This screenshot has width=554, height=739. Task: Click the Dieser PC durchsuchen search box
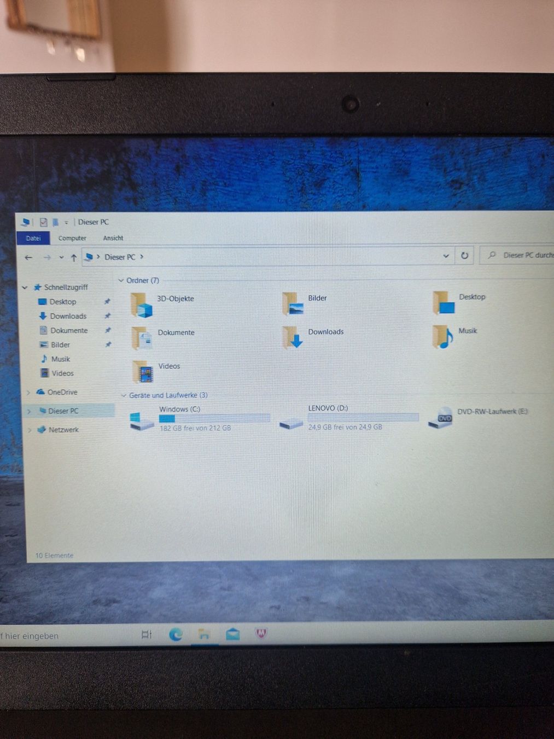[x=517, y=255]
